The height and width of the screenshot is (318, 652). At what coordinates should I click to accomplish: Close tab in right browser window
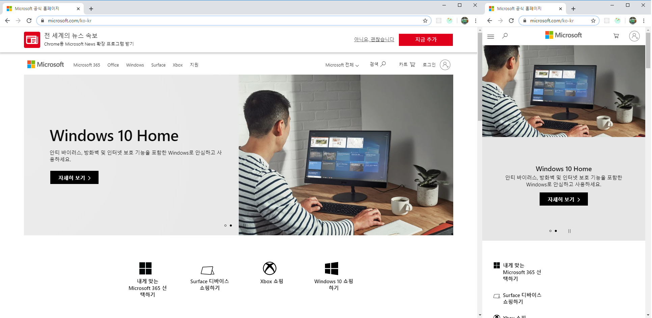tap(561, 9)
